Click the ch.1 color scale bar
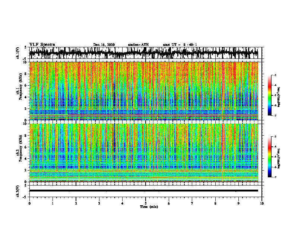Image resolution: width=295 pixels, height=228 pixels. pos(270,95)
